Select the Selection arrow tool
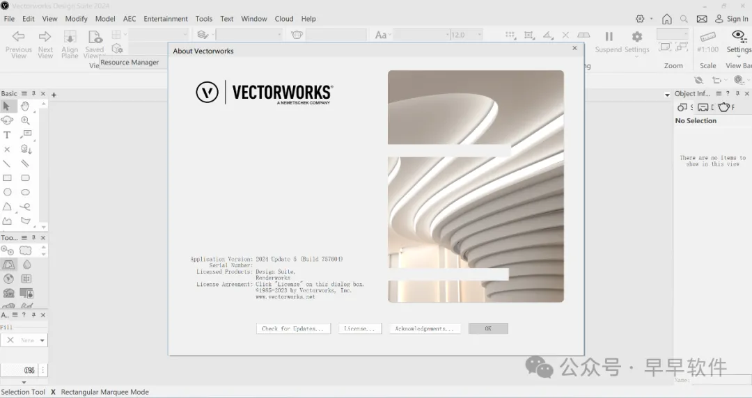This screenshot has width=752, height=398. click(7, 106)
